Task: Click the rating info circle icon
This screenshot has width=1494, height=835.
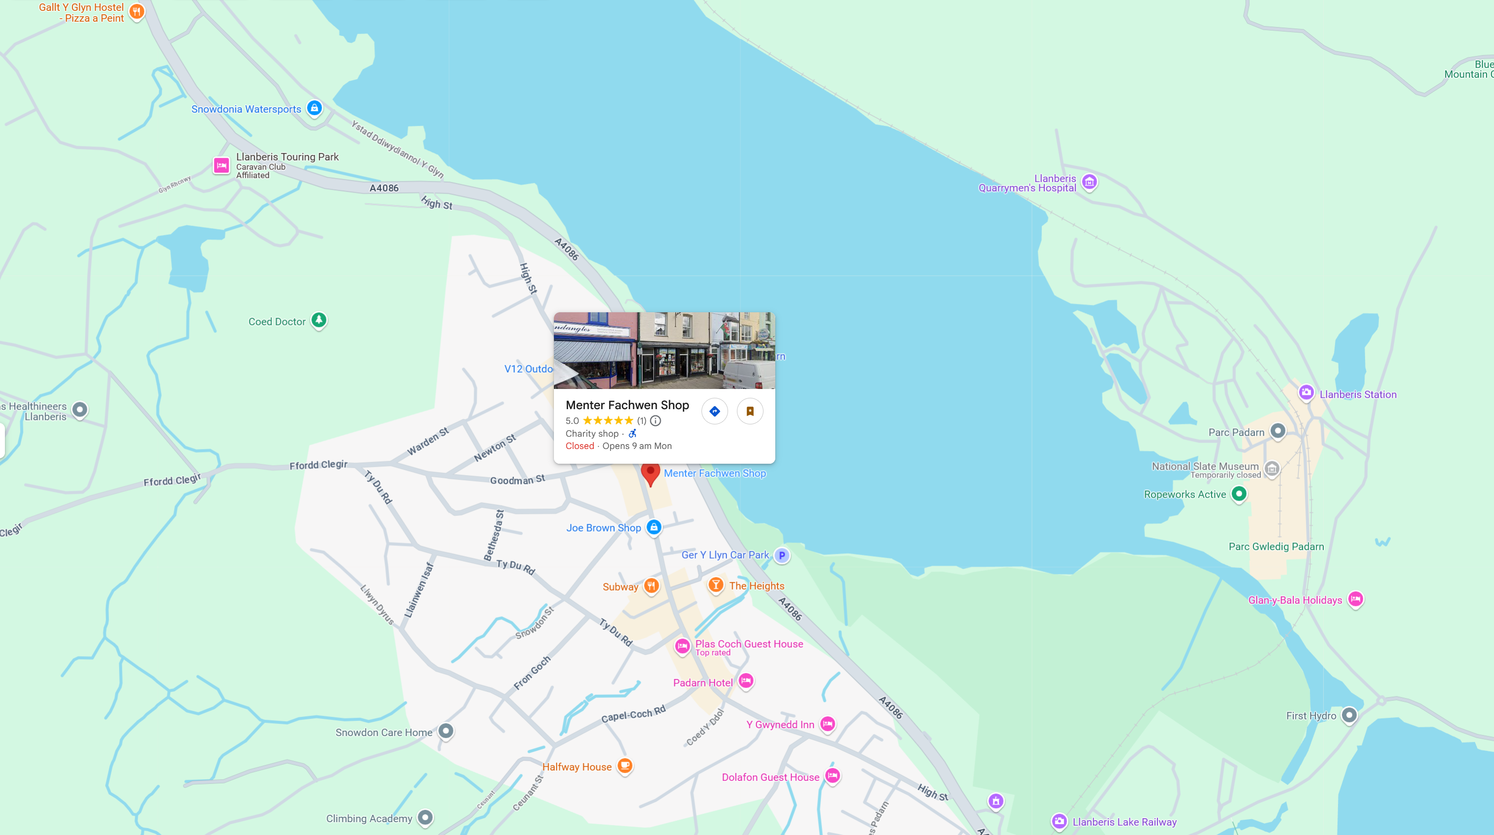Action: point(655,420)
